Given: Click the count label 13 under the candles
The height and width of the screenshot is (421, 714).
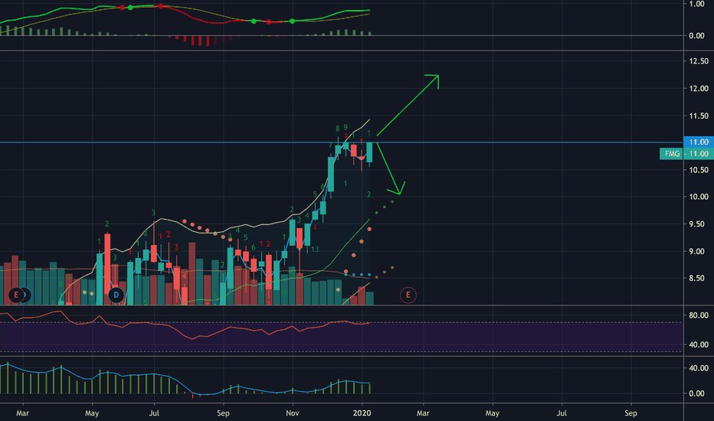Looking at the screenshot, I should [x=315, y=250].
